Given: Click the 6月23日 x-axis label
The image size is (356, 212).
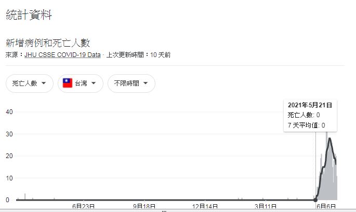Looking at the screenshot, I should point(83,206).
